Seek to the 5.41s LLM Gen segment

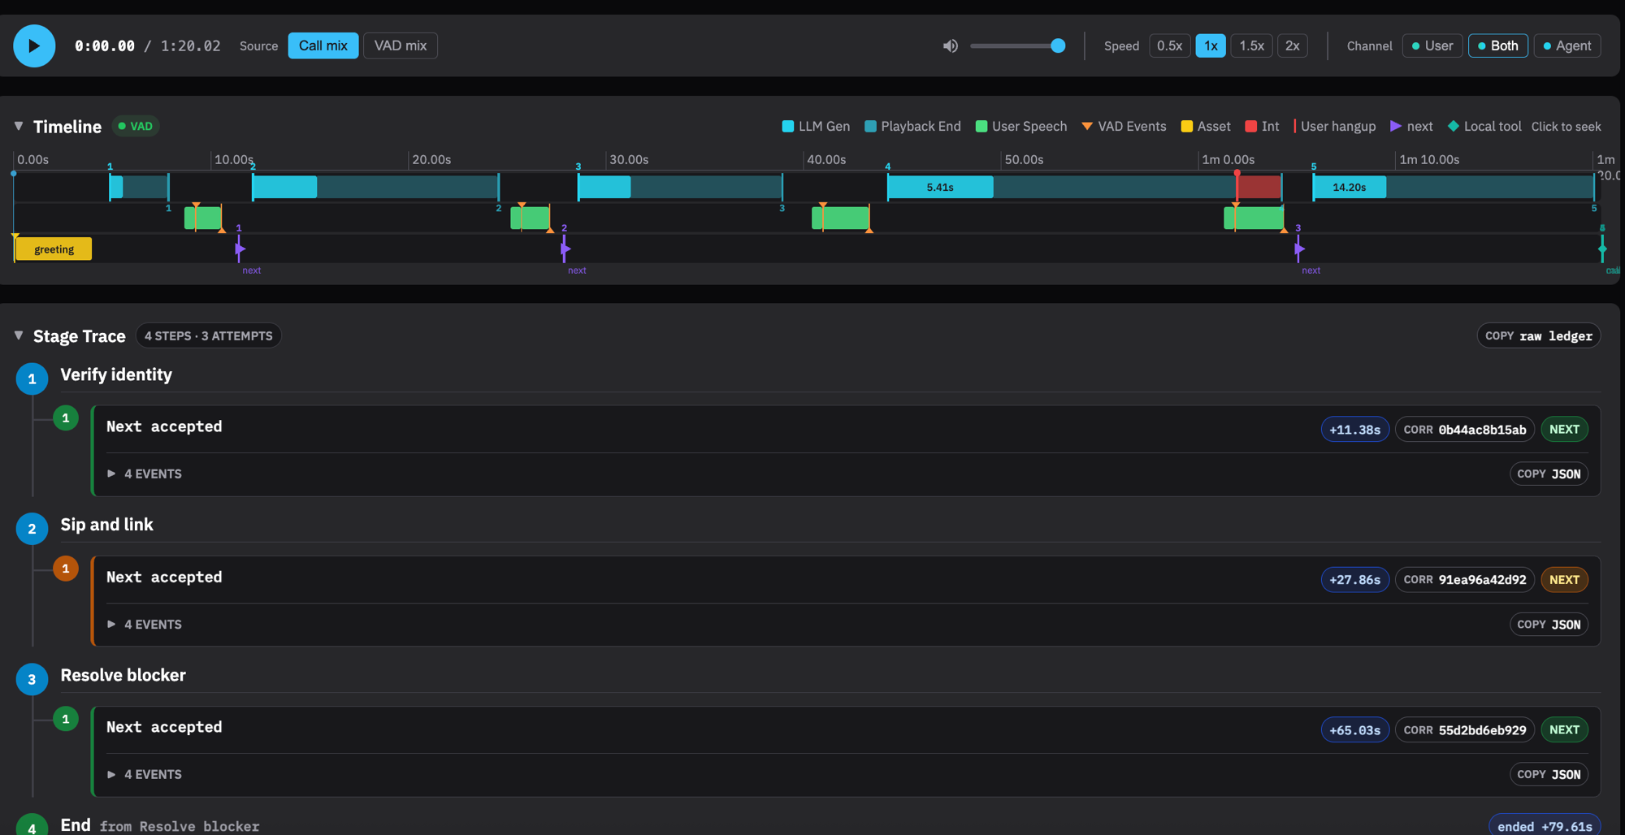(940, 187)
